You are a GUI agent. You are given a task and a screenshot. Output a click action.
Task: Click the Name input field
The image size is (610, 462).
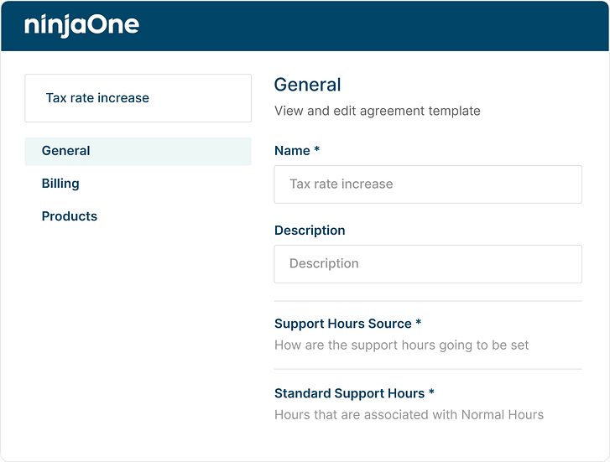[428, 184]
